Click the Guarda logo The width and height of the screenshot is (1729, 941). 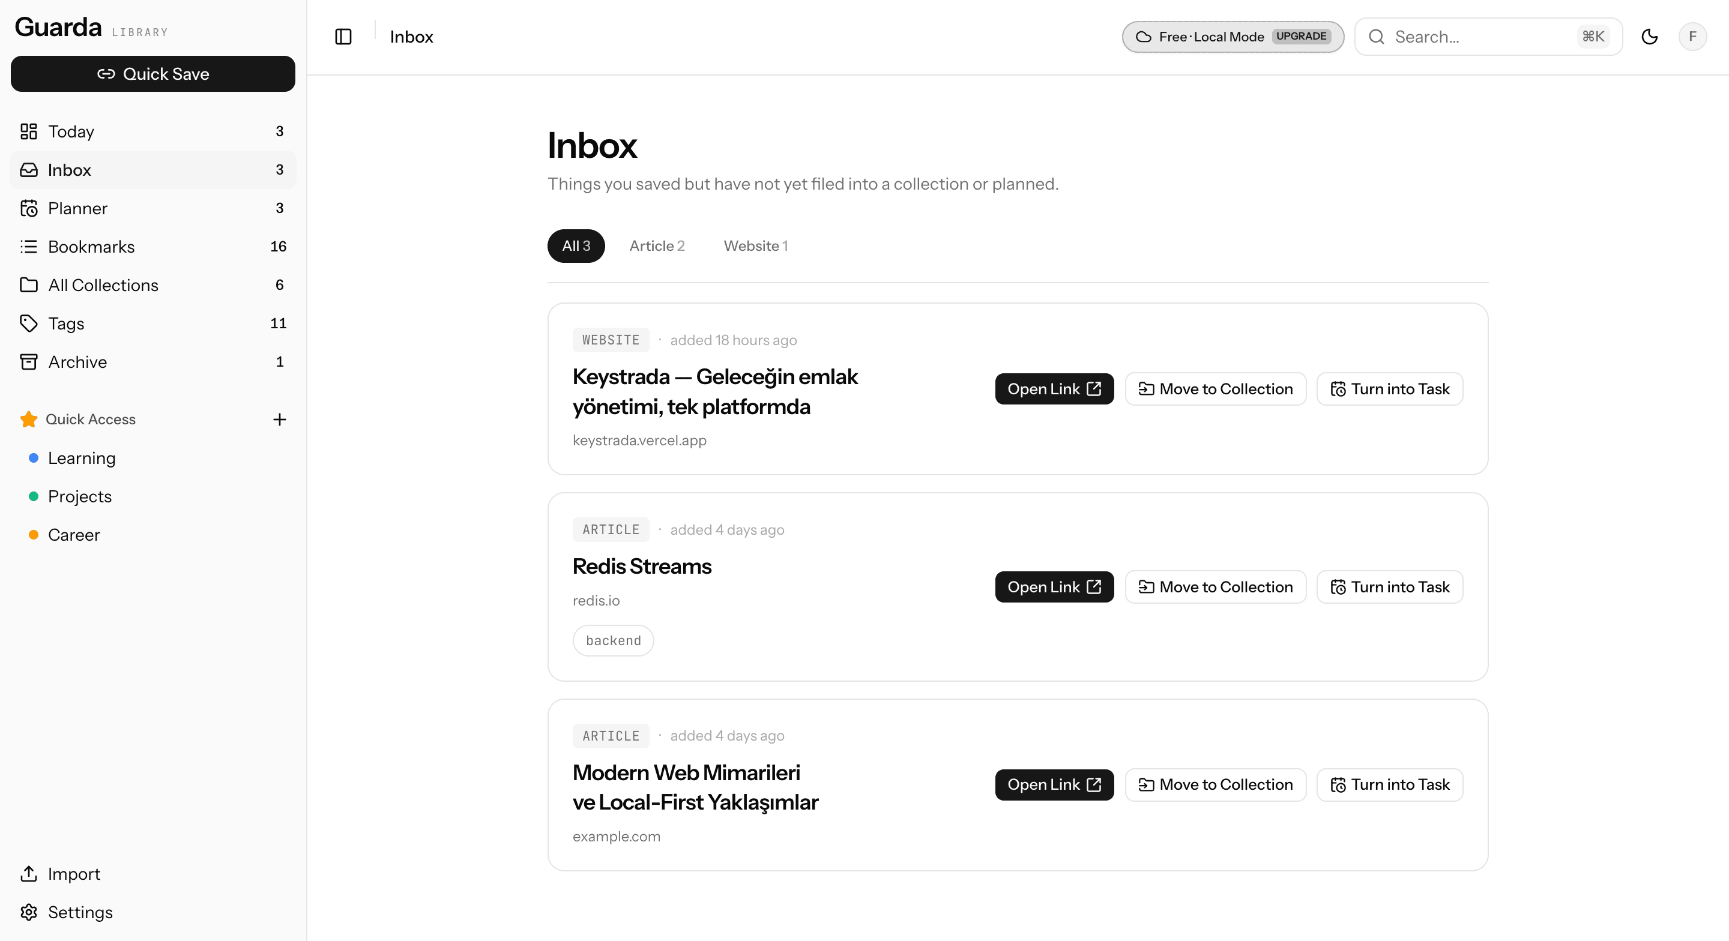click(58, 28)
